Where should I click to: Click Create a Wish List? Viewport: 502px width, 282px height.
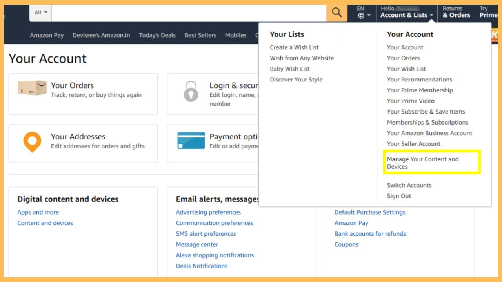point(294,47)
